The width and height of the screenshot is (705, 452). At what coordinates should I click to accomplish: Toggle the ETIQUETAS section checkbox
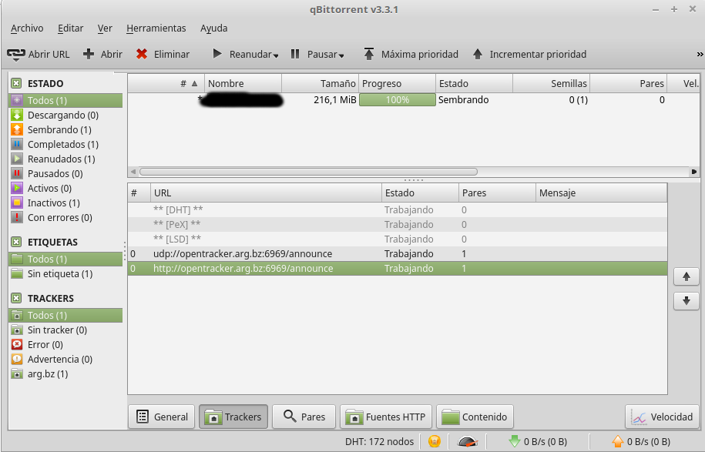tap(15, 242)
